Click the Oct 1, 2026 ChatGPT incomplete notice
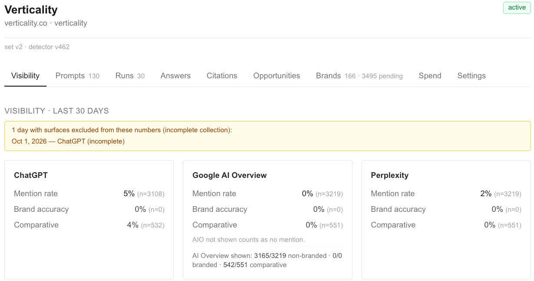The image size is (534, 281). coord(68,141)
